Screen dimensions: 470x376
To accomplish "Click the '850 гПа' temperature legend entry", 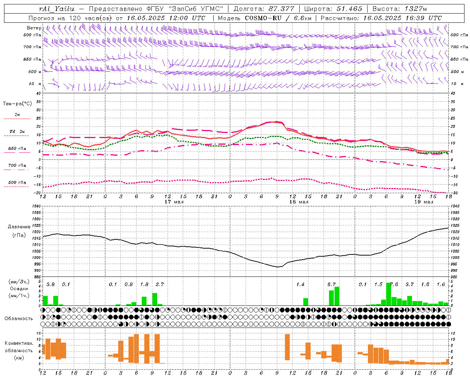I will (x=17, y=149).
